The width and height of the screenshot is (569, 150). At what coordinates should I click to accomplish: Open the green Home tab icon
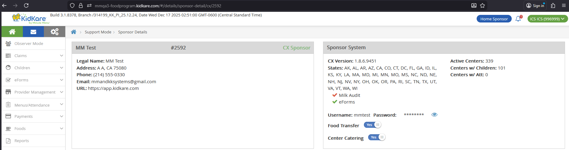(12, 32)
